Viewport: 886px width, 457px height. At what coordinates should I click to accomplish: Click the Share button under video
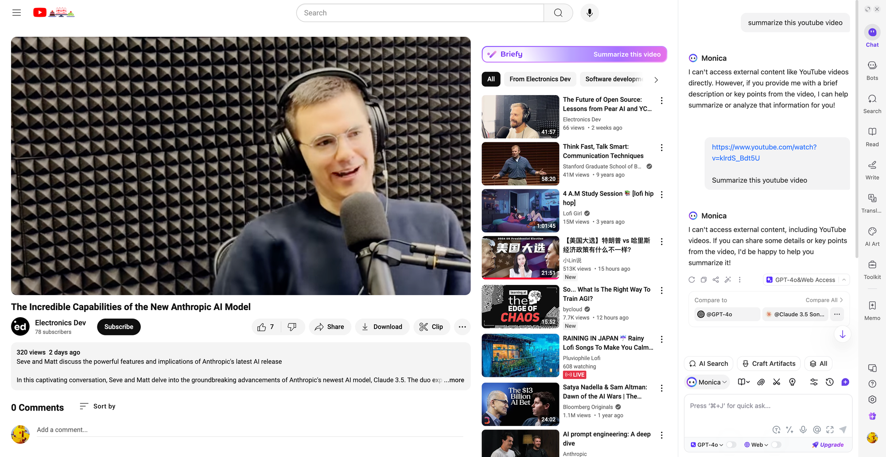[x=330, y=327]
